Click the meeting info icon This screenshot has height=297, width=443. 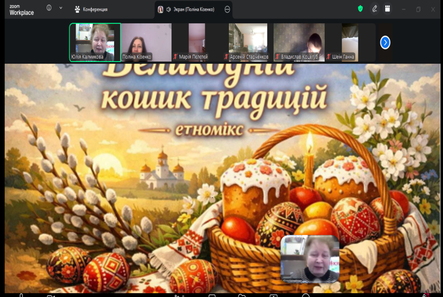(49, 8)
